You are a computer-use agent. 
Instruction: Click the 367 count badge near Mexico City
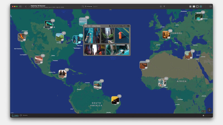coord(67,70)
